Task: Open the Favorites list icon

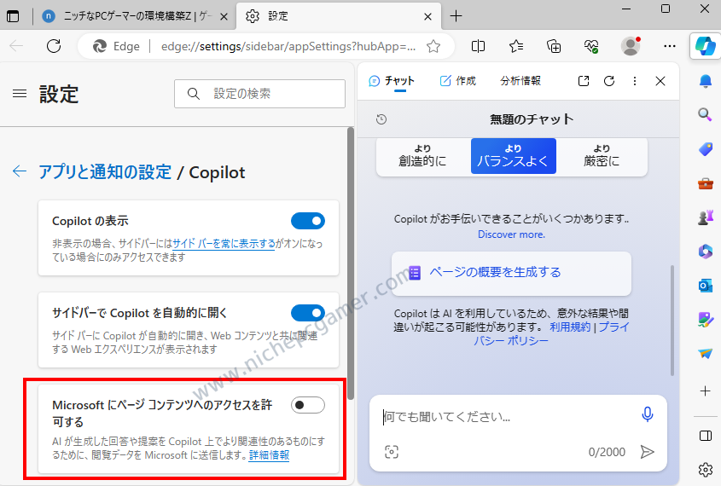Action: (516, 46)
